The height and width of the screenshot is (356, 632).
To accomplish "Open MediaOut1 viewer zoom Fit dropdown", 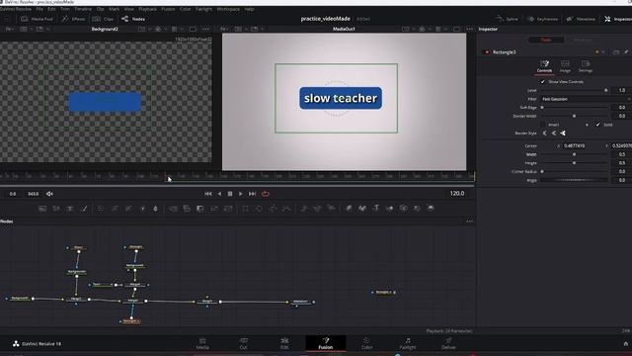I will (225, 29).
